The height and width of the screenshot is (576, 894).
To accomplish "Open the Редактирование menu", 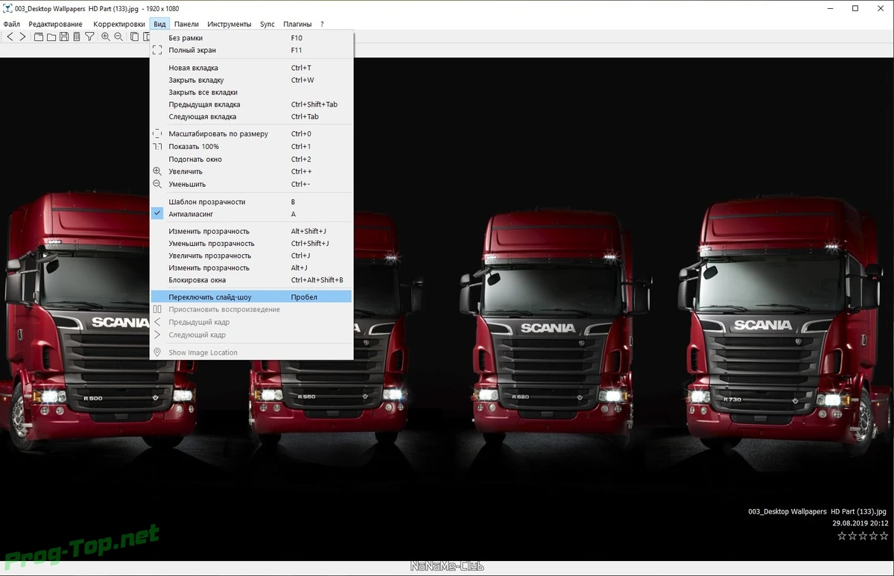I will 55,24.
